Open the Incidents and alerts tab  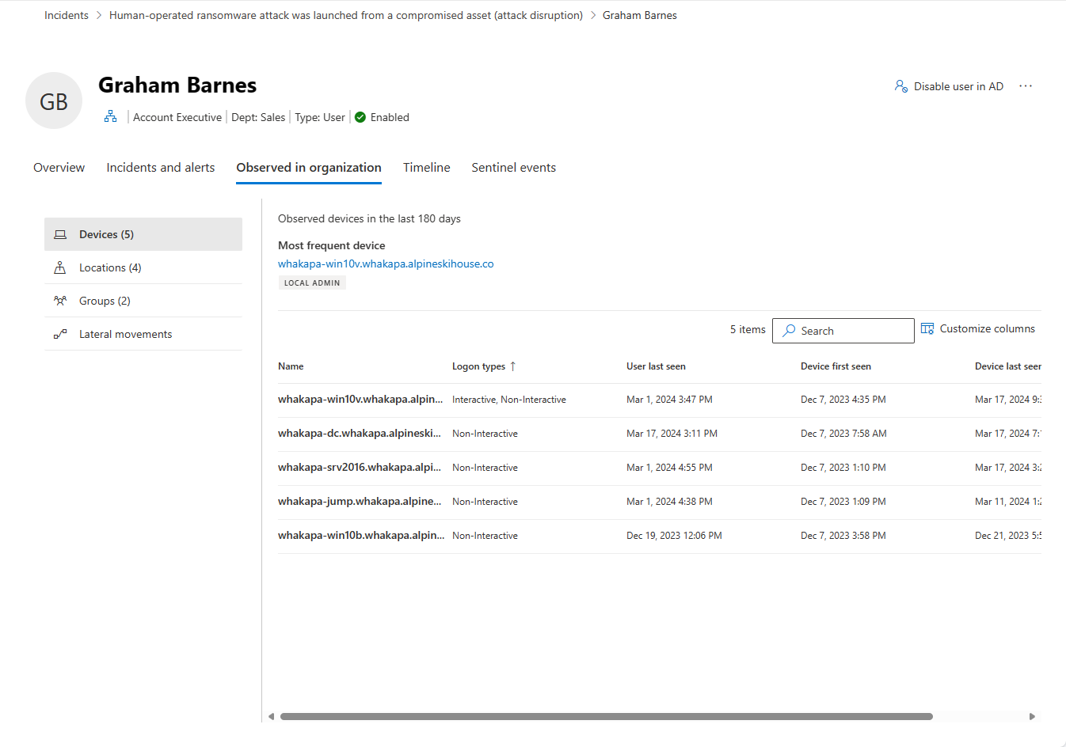click(161, 168)
